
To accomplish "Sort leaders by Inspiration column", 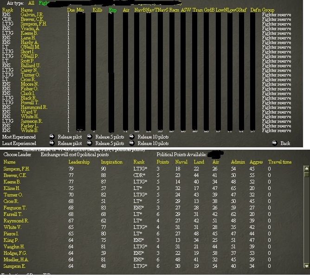I will [x=112, y=162].
